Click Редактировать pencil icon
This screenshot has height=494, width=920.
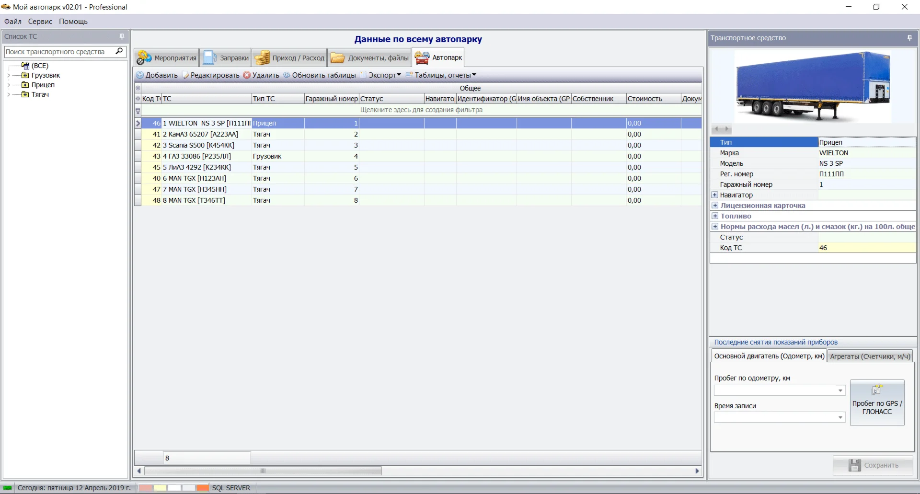tap(185, 75)
